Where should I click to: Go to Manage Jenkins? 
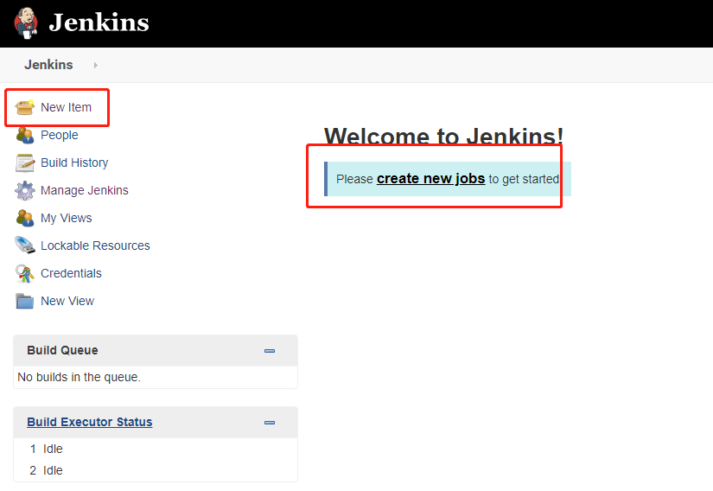tap(85, 190)
